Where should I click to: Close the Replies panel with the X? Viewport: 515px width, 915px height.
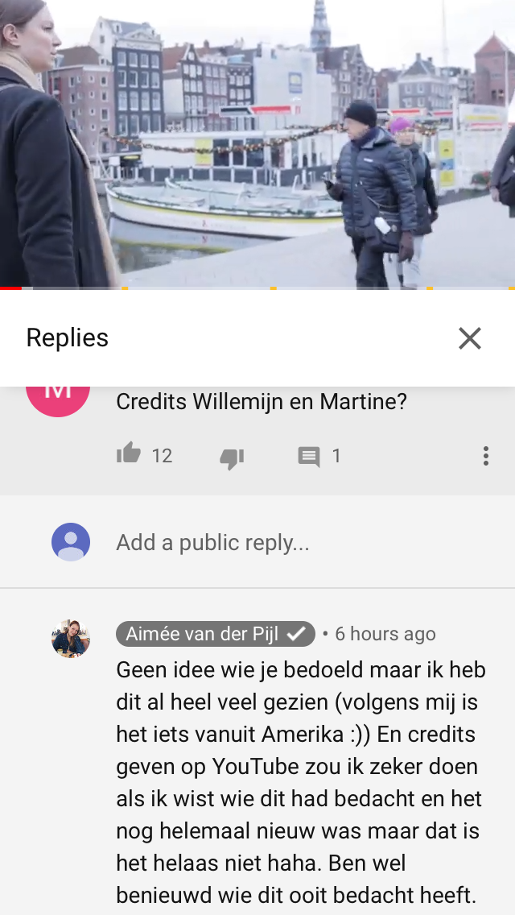point(469,337)
